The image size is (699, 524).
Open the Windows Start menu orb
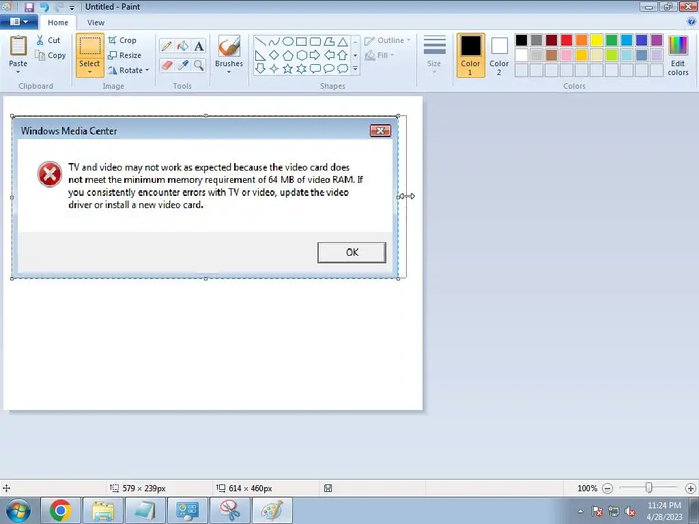point(18,510)
